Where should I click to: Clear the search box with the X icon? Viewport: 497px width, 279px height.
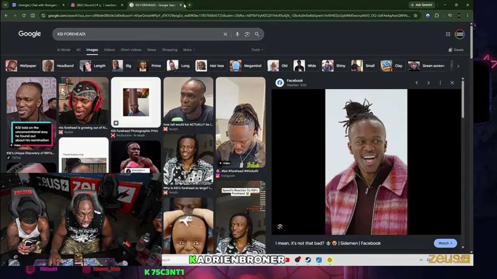225,34
